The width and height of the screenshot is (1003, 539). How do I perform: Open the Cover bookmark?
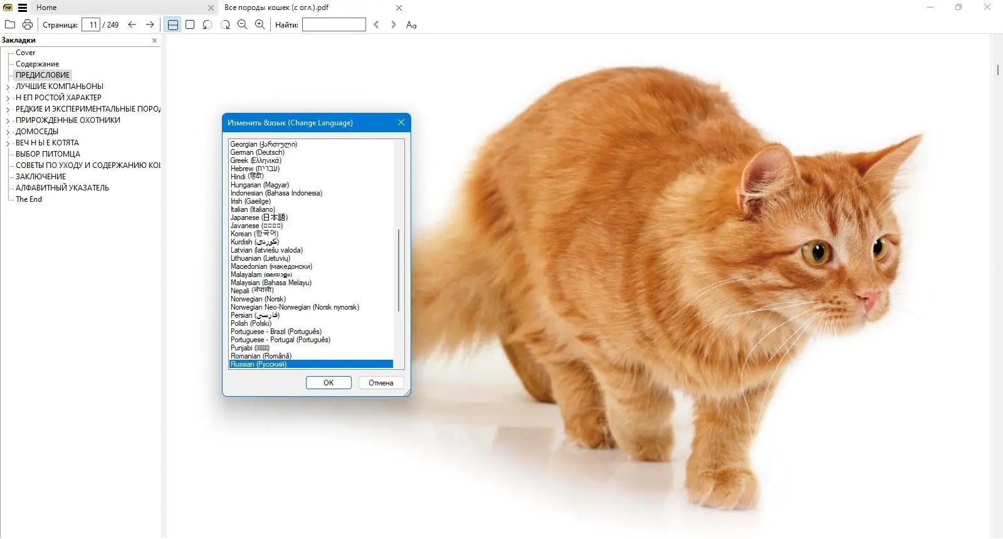[x=26, y=53]
